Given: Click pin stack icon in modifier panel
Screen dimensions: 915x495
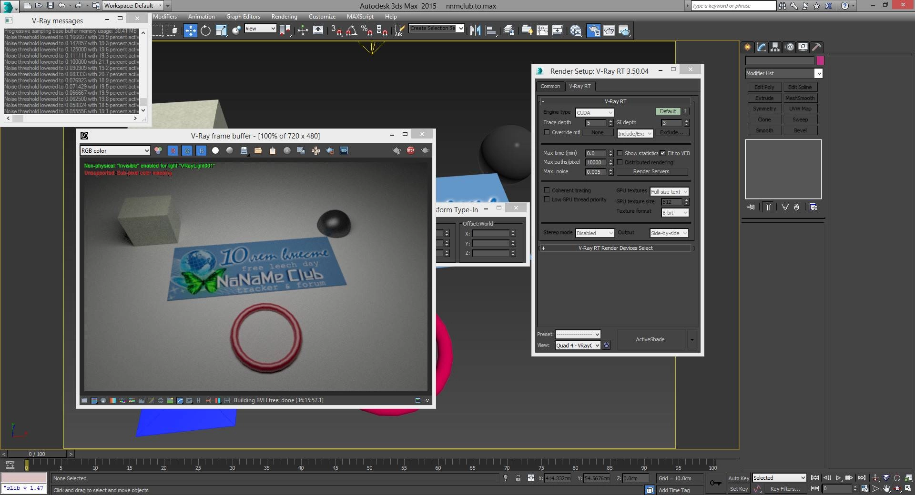Looking at the screenshot, I should [751, 207].
